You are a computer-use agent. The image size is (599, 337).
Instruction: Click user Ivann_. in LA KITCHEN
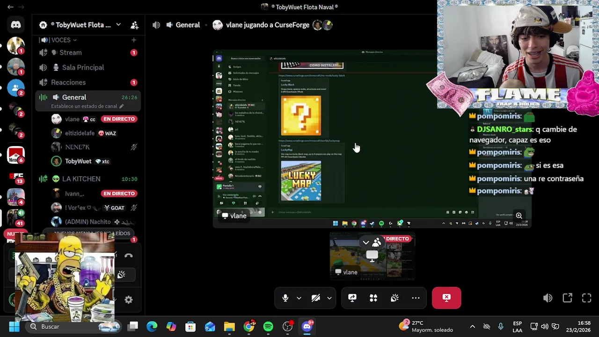pos(74,193)
